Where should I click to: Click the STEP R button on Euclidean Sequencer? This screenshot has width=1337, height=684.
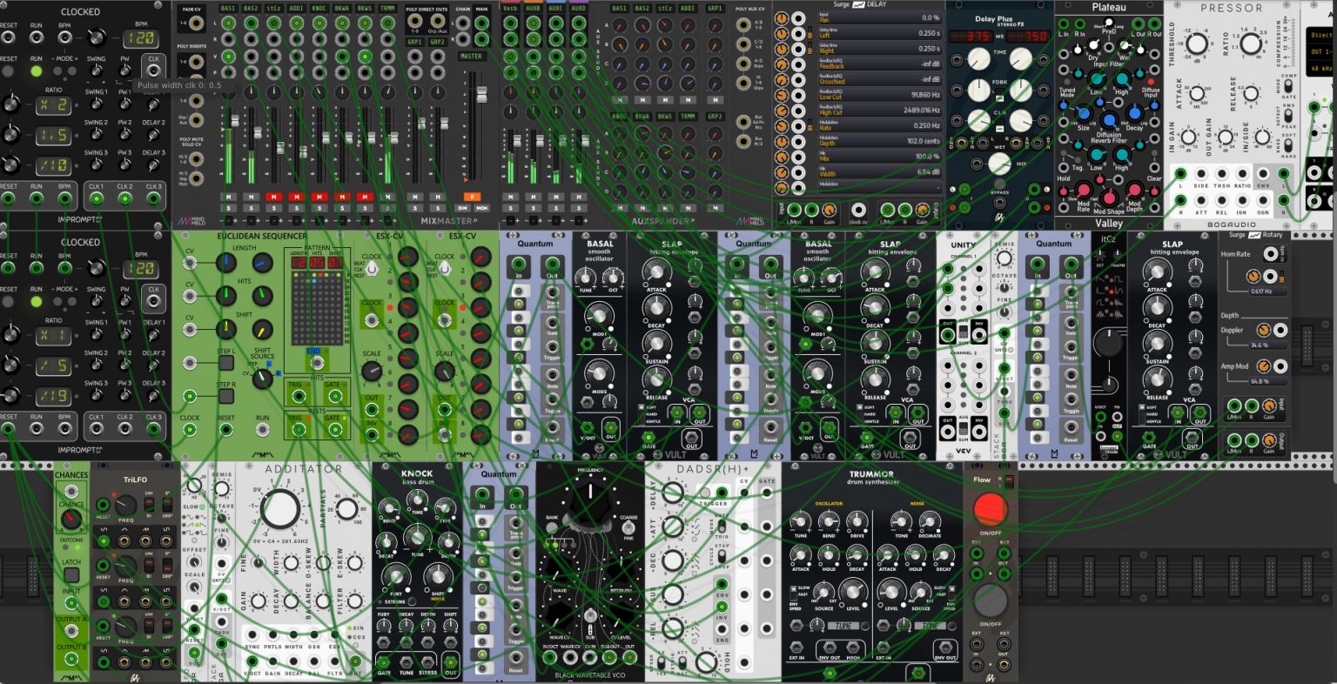pyautogui.click(x=226, y=397)
